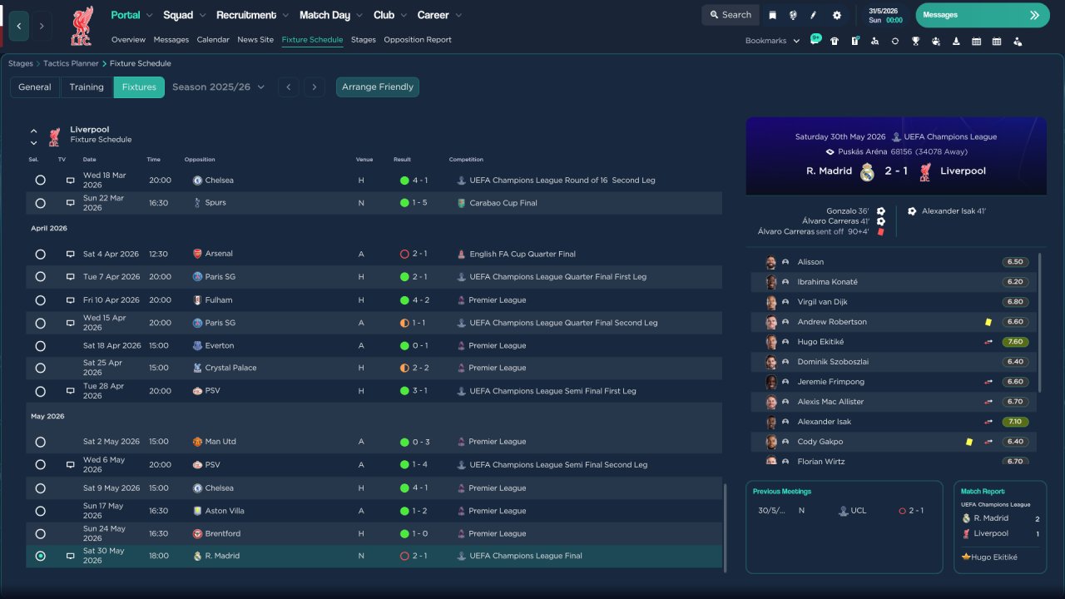The image size is (1065, 599).
Task: Click the Search field
Action: pyautogui.click(x=730, y=15)
